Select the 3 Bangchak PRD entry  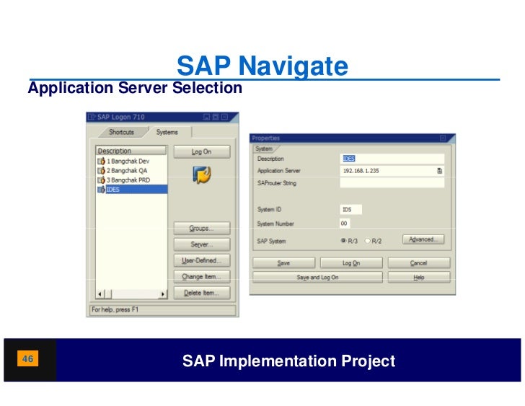(x=131, y=180)
